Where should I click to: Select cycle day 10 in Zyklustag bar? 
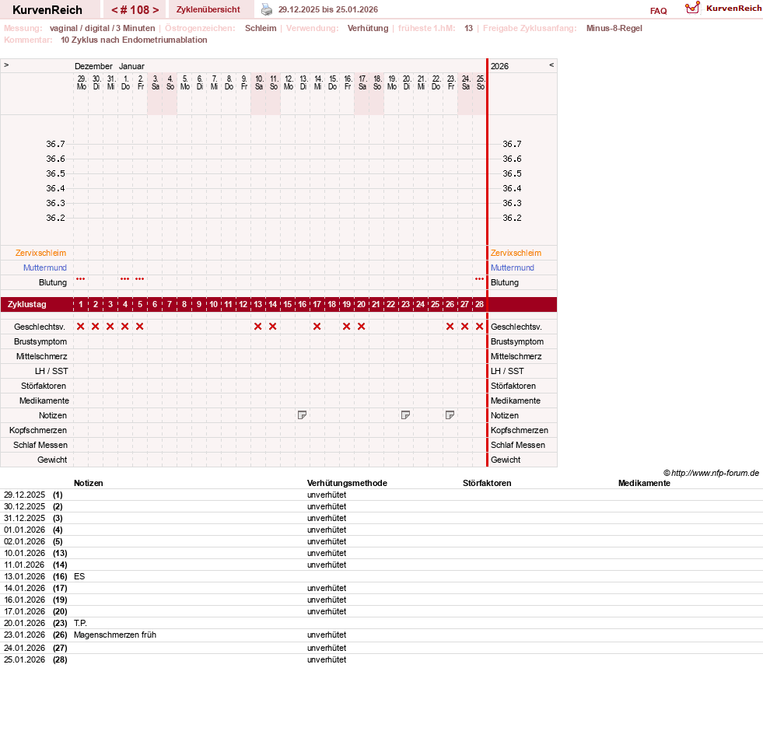pos(214,304)
